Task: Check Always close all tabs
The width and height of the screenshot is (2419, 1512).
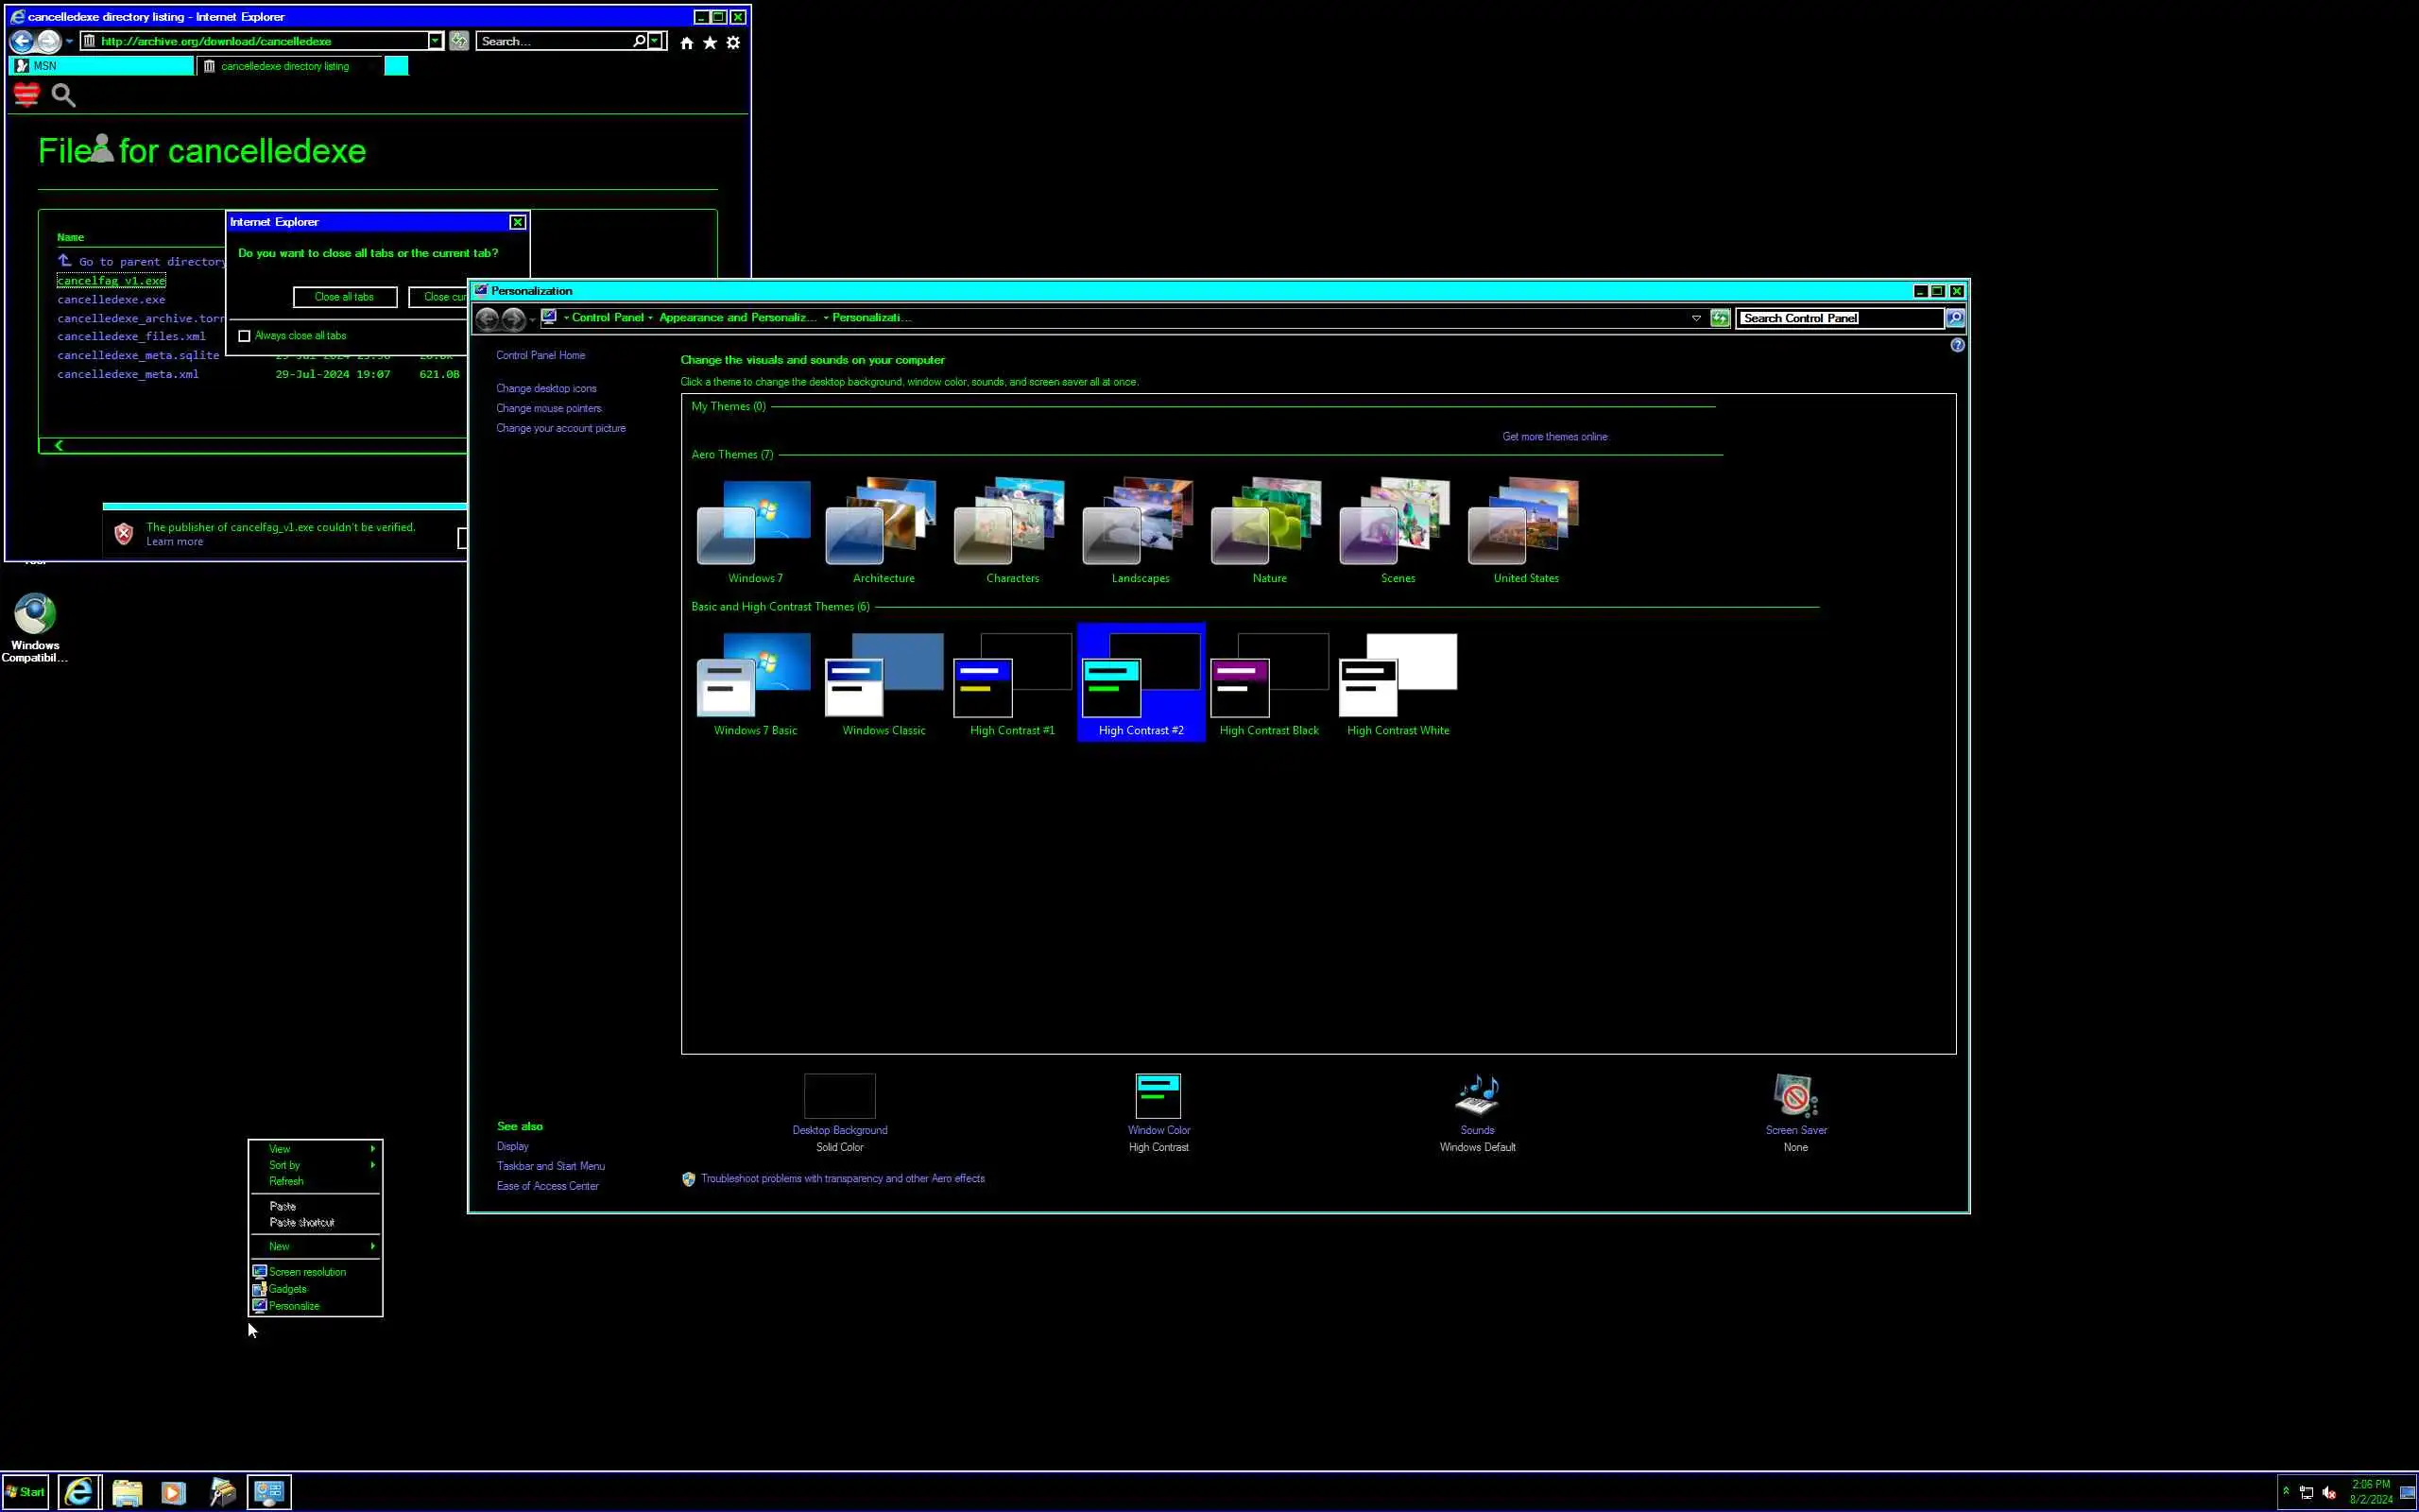Action: [x=245, y=336]
